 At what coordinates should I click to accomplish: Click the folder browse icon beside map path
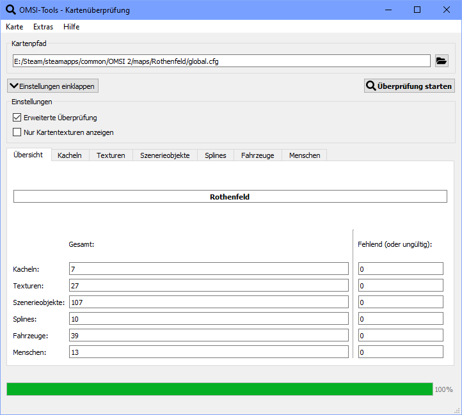(442, 61)
